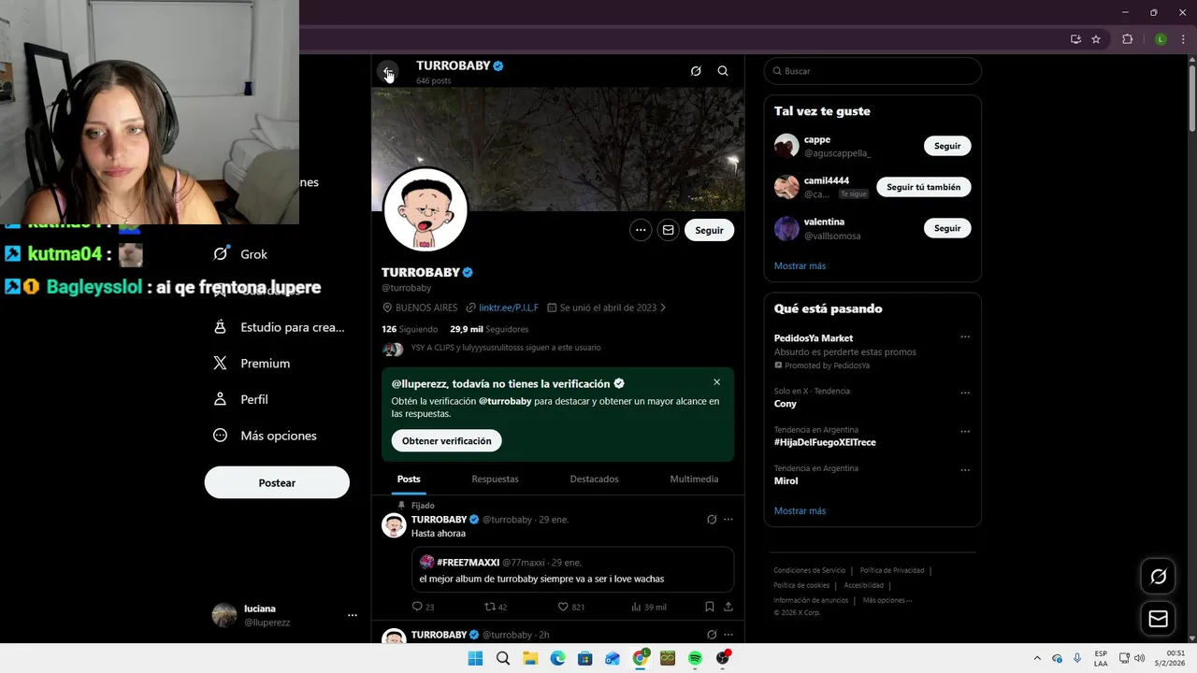
Task: Follow TURROBABY with the Seguir button
Action: tap(709, 230)
